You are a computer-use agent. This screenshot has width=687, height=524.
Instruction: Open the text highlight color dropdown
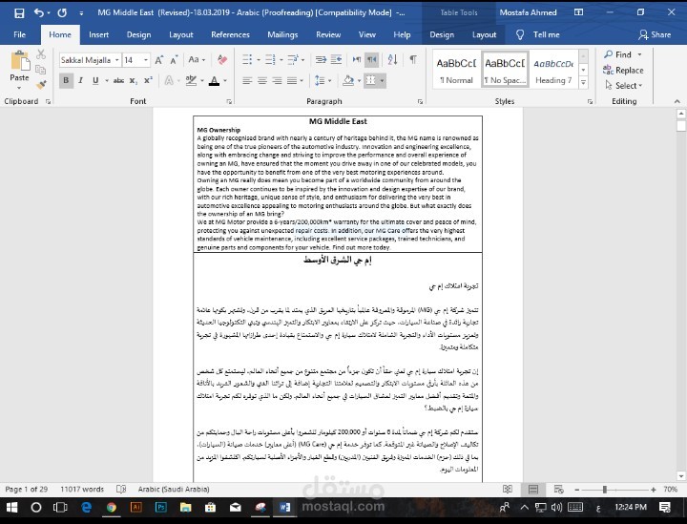click(x=202, y=80)
